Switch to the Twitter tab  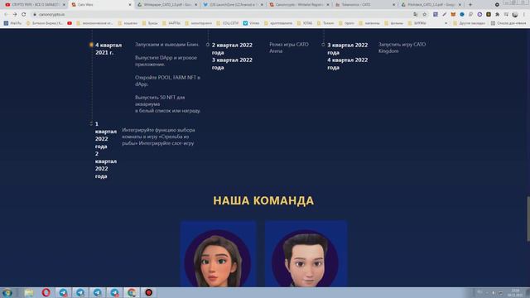point(234,5)
